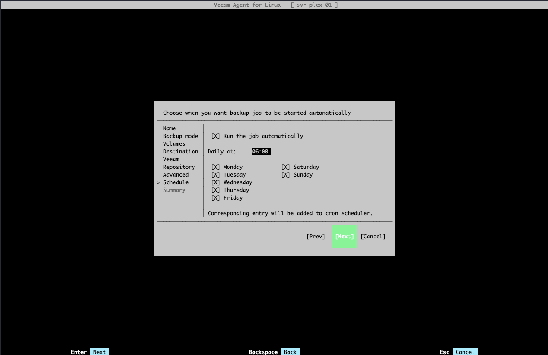The width and height of the screenshot is (548, 355).
Task: Click the Cancel hint in bottom bar
Action: (465, 352)
